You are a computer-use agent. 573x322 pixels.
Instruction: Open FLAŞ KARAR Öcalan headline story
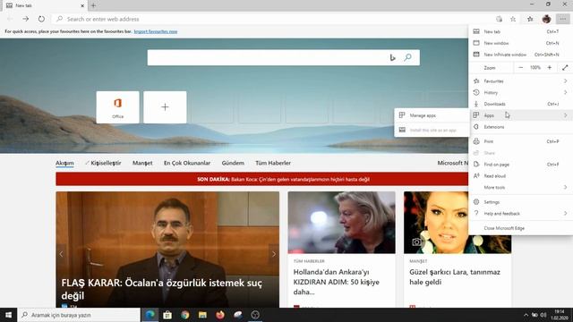161,289
